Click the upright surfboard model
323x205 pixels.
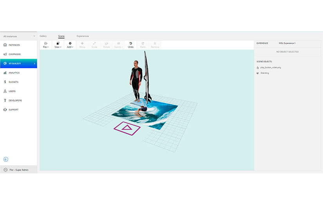pos(147,78)
